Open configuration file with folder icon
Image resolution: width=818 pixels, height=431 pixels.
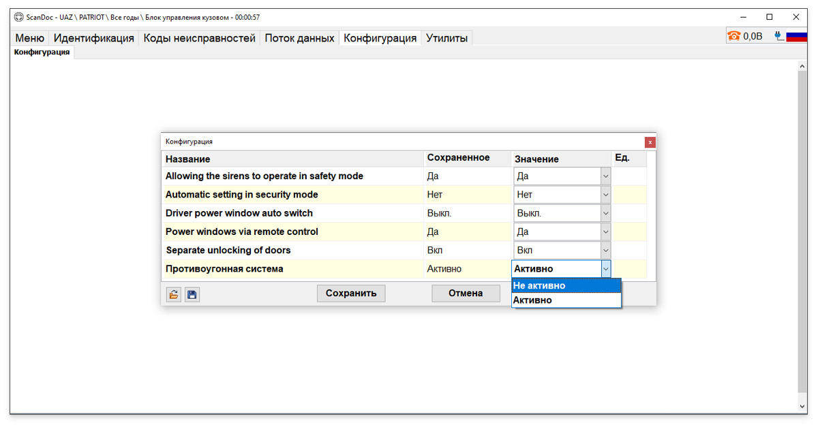[174, 294]
